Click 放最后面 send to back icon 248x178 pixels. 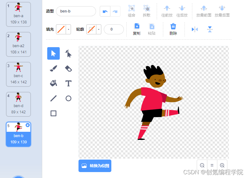tap(222, 8)
